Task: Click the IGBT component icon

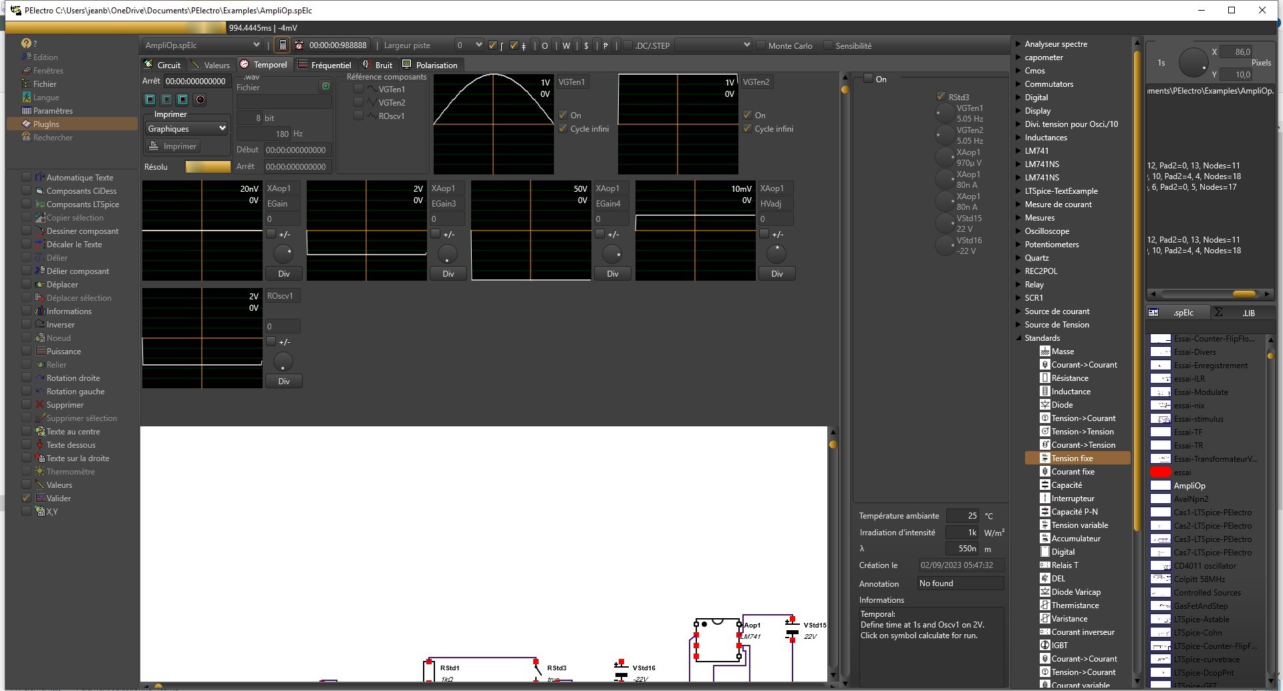Action: [x=1045, y=646]
